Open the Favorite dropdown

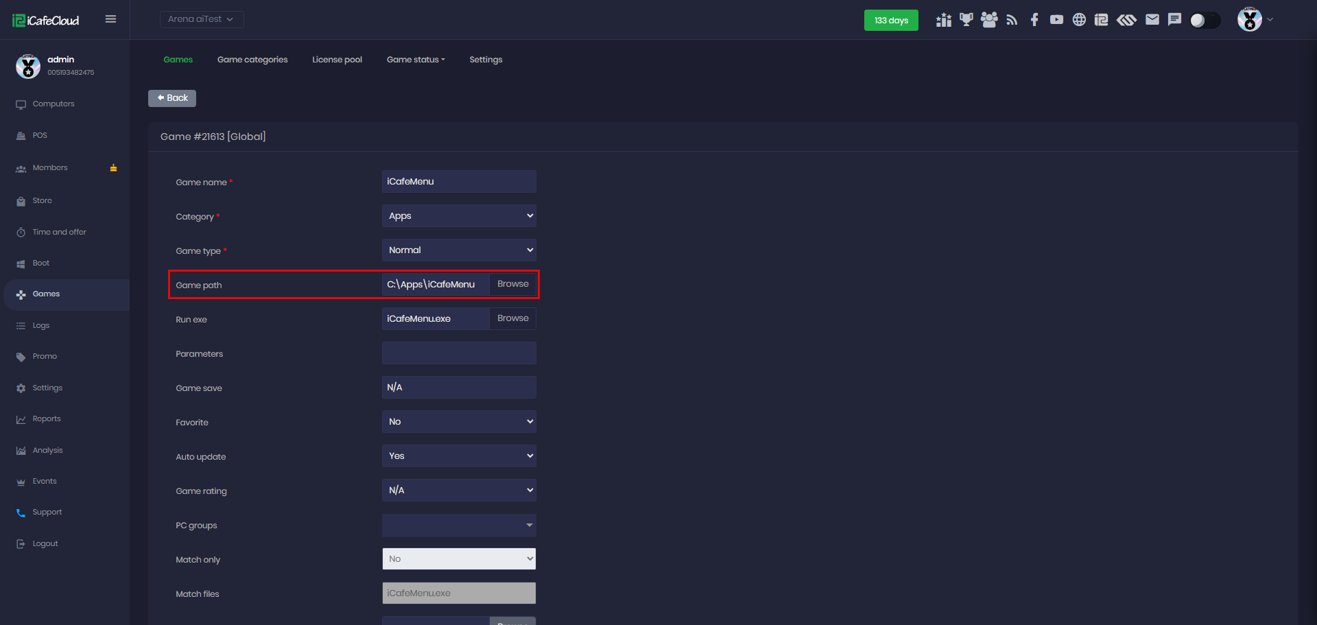[459, 422]
